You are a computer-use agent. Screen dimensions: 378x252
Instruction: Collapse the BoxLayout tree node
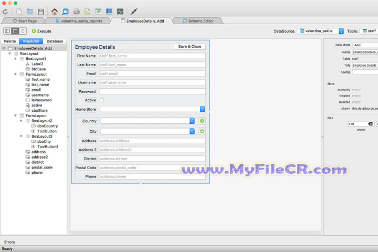pyautogui.click(x=9, y=54)
